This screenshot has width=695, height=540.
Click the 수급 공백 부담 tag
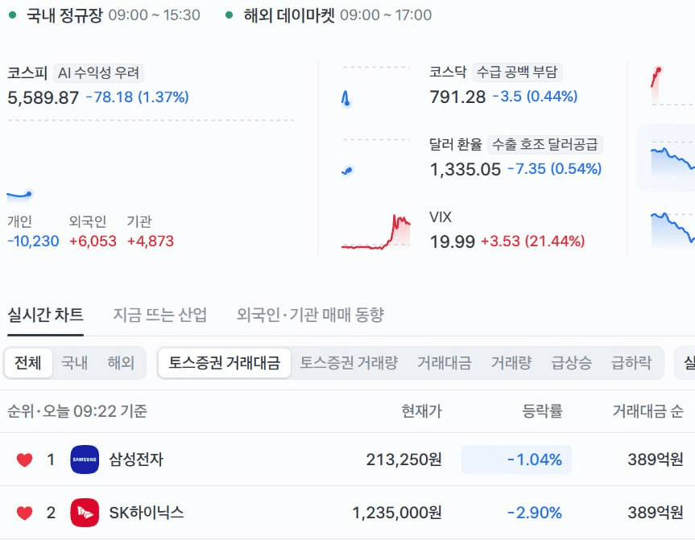click(517, 72)
